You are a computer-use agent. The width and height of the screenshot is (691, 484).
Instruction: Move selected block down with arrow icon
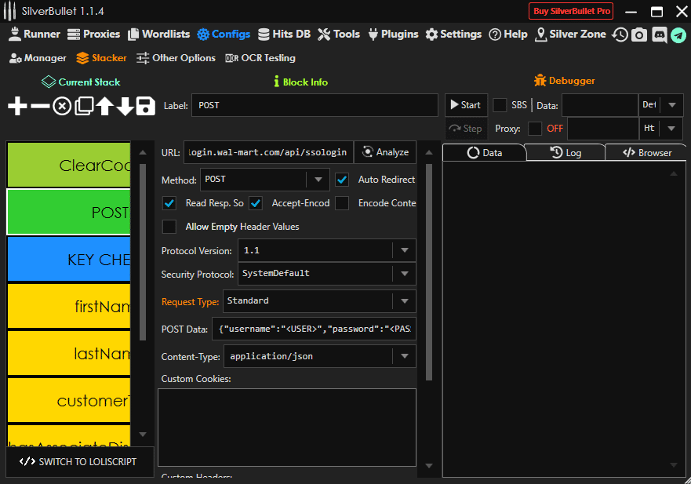125,107
